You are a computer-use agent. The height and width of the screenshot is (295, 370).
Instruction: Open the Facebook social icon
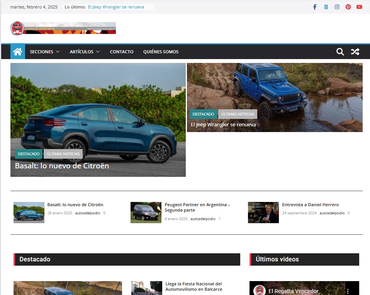[315, 7]
